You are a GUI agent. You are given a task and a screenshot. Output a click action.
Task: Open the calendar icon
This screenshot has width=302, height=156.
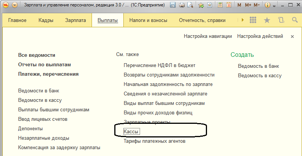tap(229, 5)
